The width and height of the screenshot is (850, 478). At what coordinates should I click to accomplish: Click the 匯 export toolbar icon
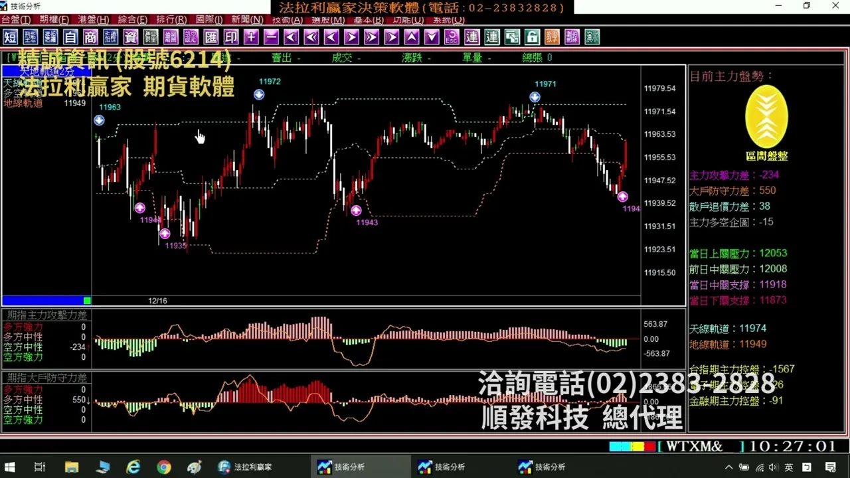211,37
